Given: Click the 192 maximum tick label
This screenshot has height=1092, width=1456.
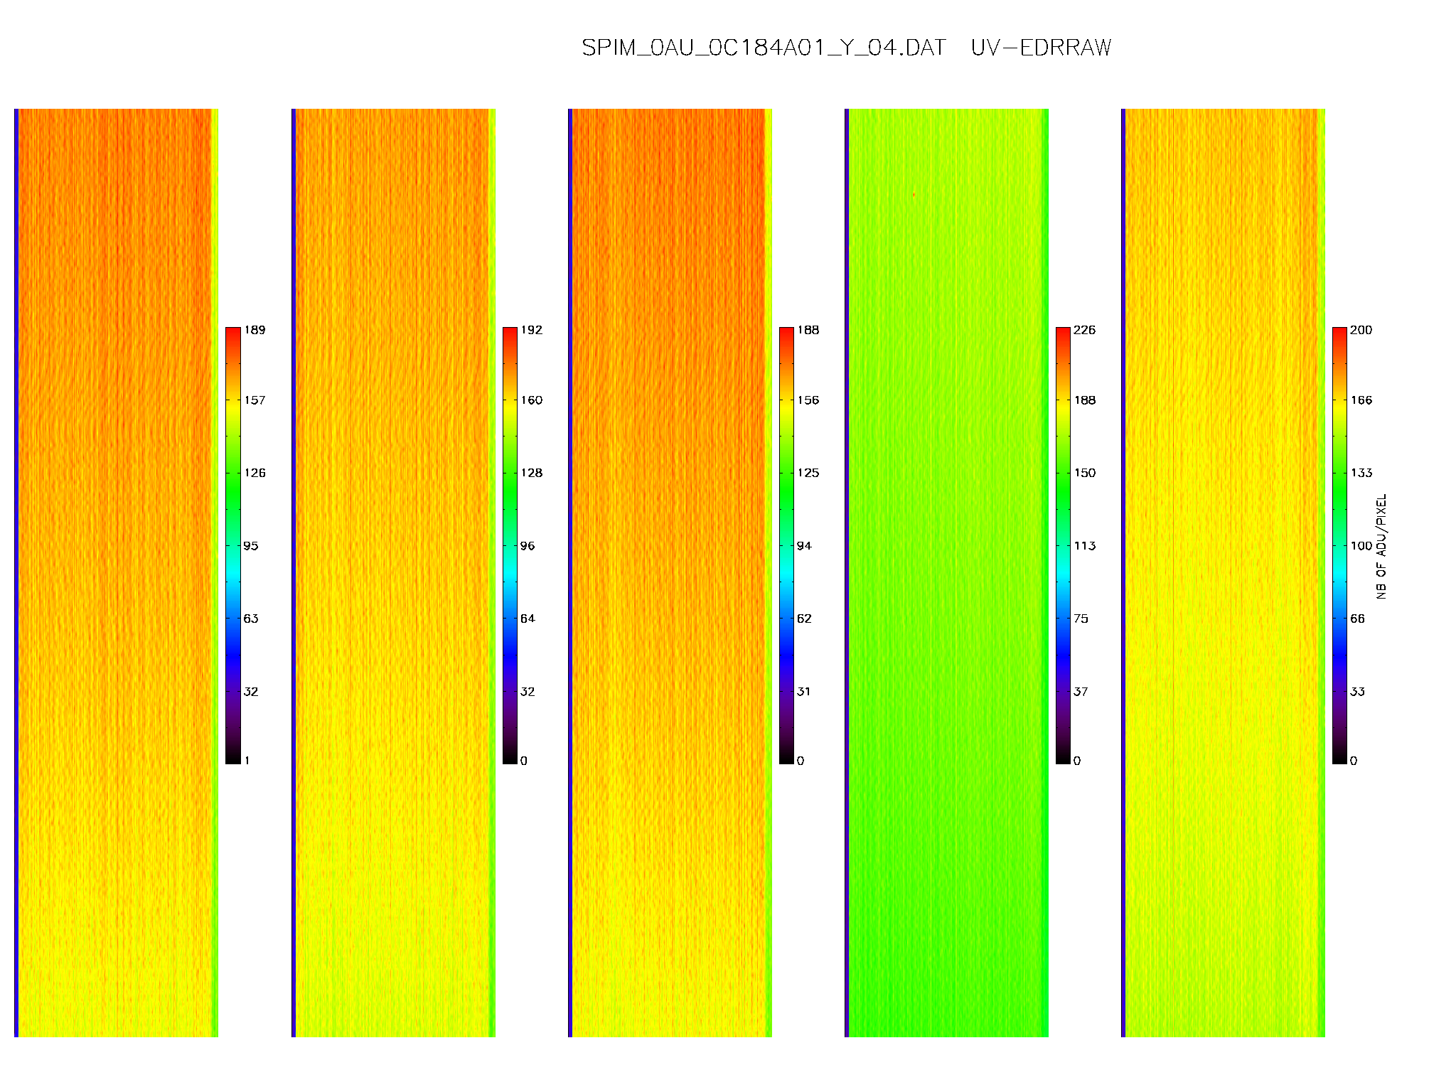Looking at the screenshot, I should point(531,330).
